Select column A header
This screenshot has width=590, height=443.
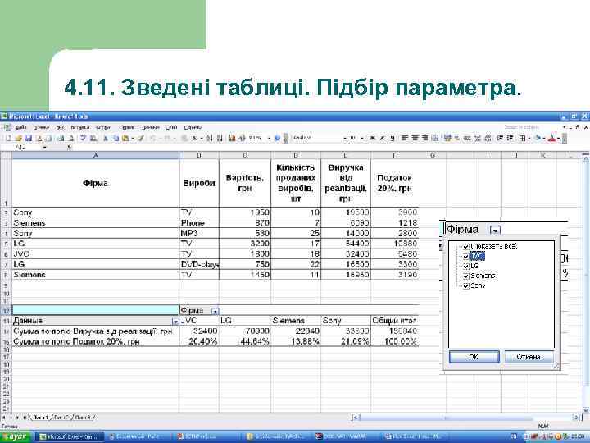click(96, 155)
